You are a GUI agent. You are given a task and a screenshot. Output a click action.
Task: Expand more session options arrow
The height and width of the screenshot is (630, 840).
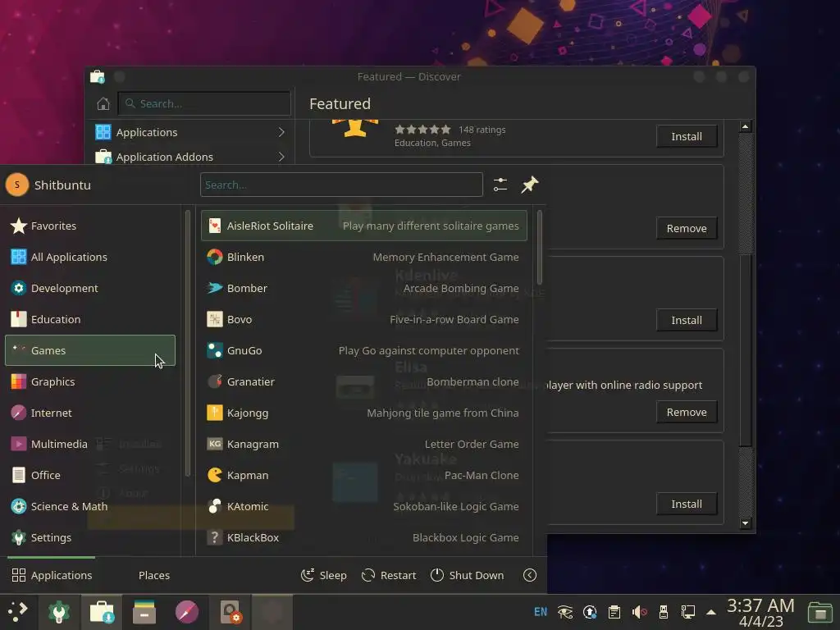tap(530, 575)
